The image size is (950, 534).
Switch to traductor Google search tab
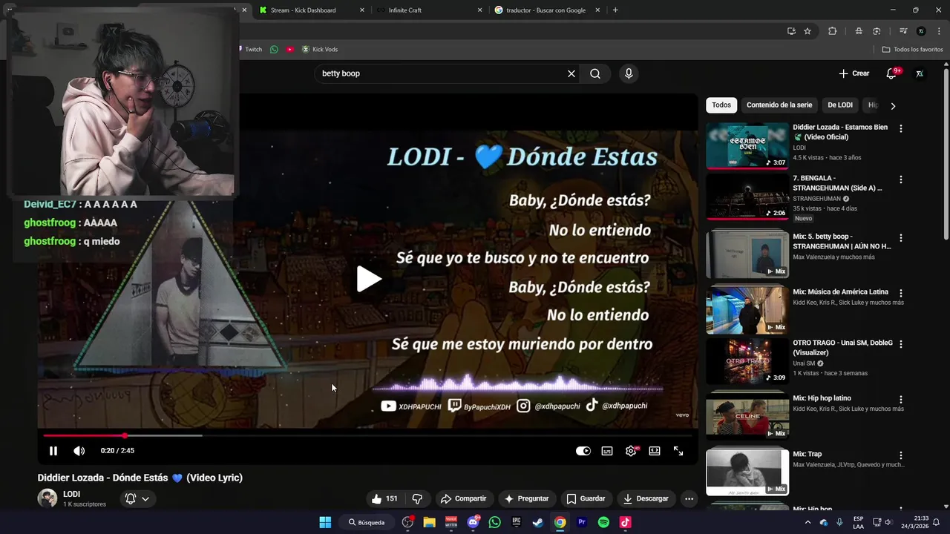coord(546,10)
